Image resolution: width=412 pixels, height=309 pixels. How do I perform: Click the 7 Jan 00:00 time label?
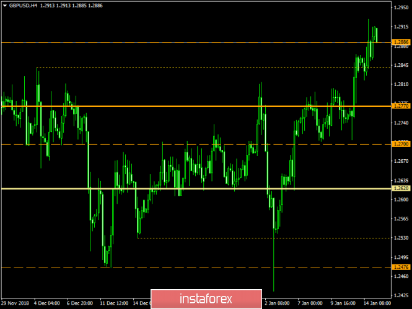(x=309, y=303)
